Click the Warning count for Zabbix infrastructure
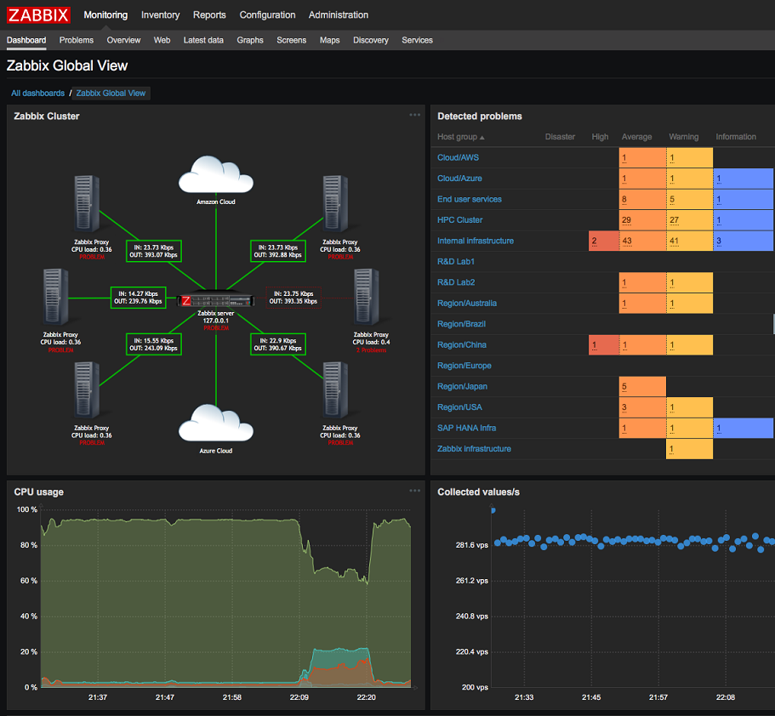Screen dimensions: 775x716 pyautogui.click(x=689, y=449)
